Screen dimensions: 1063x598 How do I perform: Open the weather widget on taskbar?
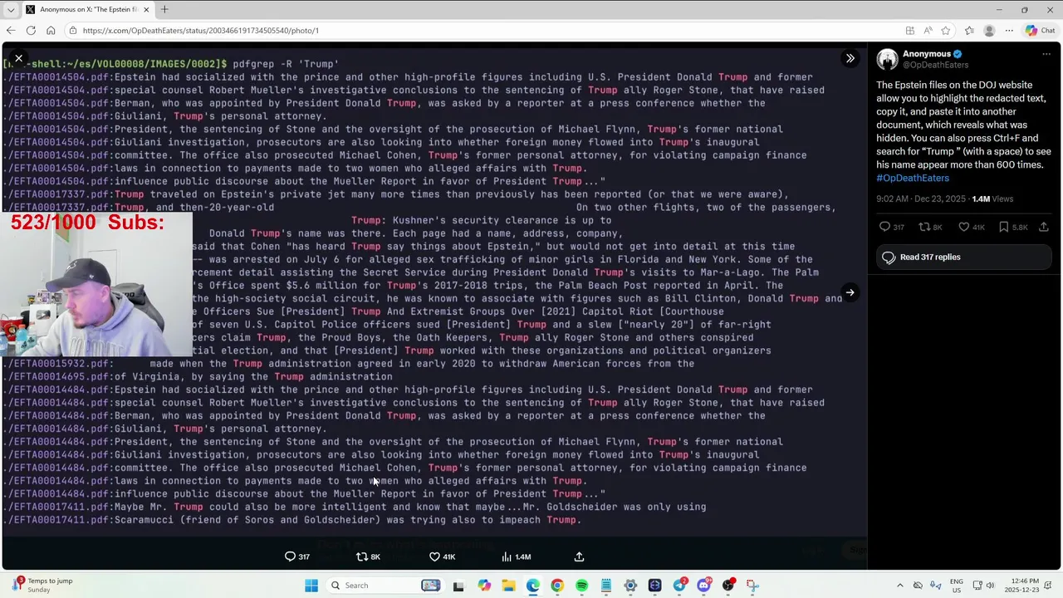click(42, 586)
